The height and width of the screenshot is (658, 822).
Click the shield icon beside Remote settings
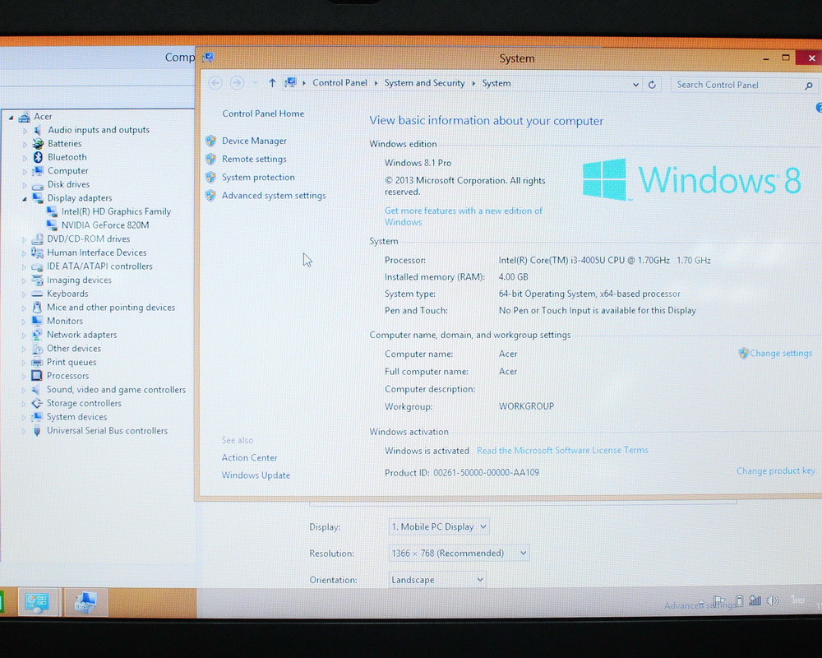click(x=210, y=159)
